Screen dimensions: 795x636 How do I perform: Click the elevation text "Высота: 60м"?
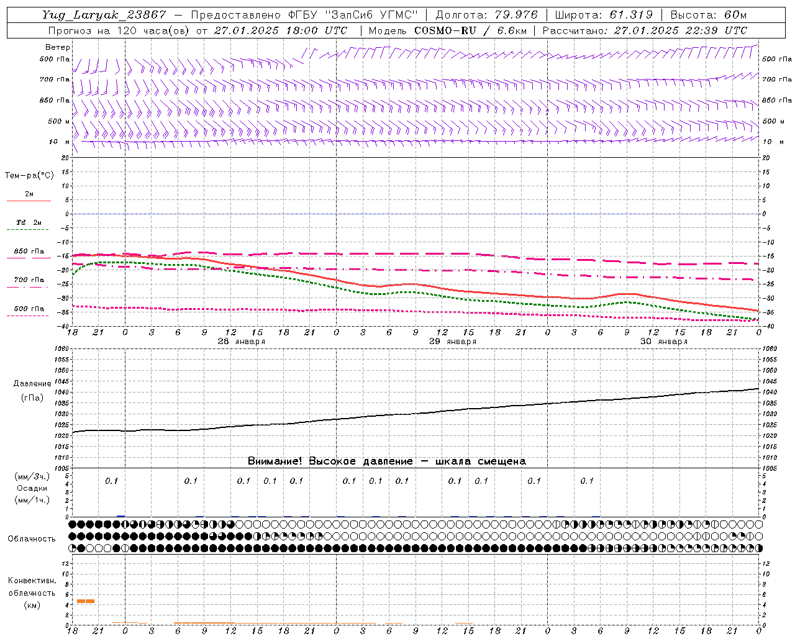pyautogui.click(x=708, y=15)
